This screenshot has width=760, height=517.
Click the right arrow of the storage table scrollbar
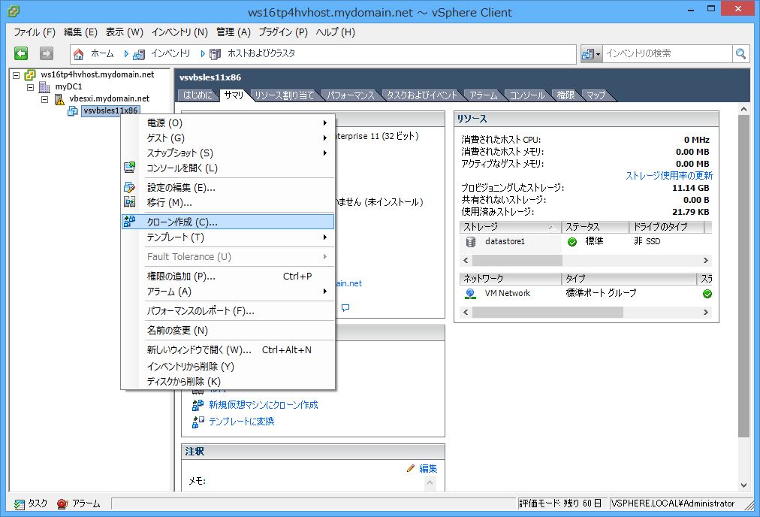(x=706, y=261)
